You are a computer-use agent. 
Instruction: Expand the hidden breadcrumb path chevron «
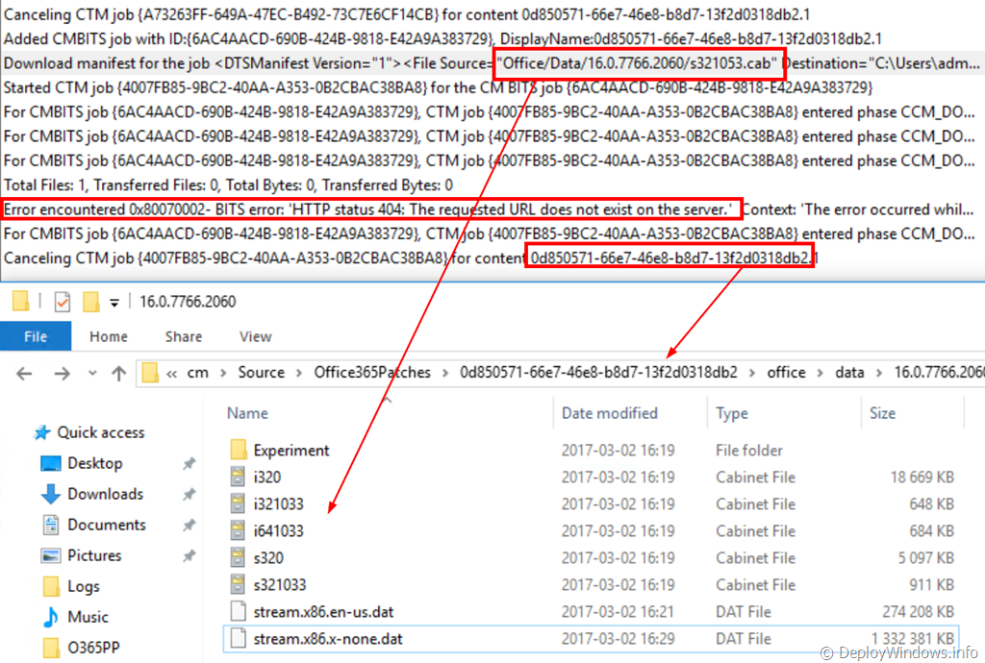coord(171,373)
